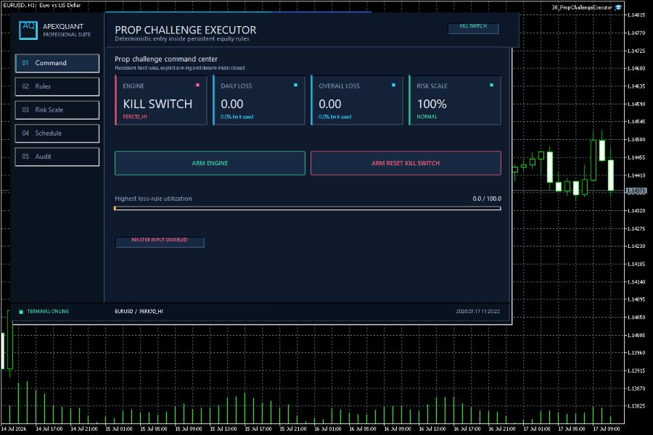Select the Risk Scale 100% card
The image size is (653, 435).
pyautogui.click(x=455, y=100)
